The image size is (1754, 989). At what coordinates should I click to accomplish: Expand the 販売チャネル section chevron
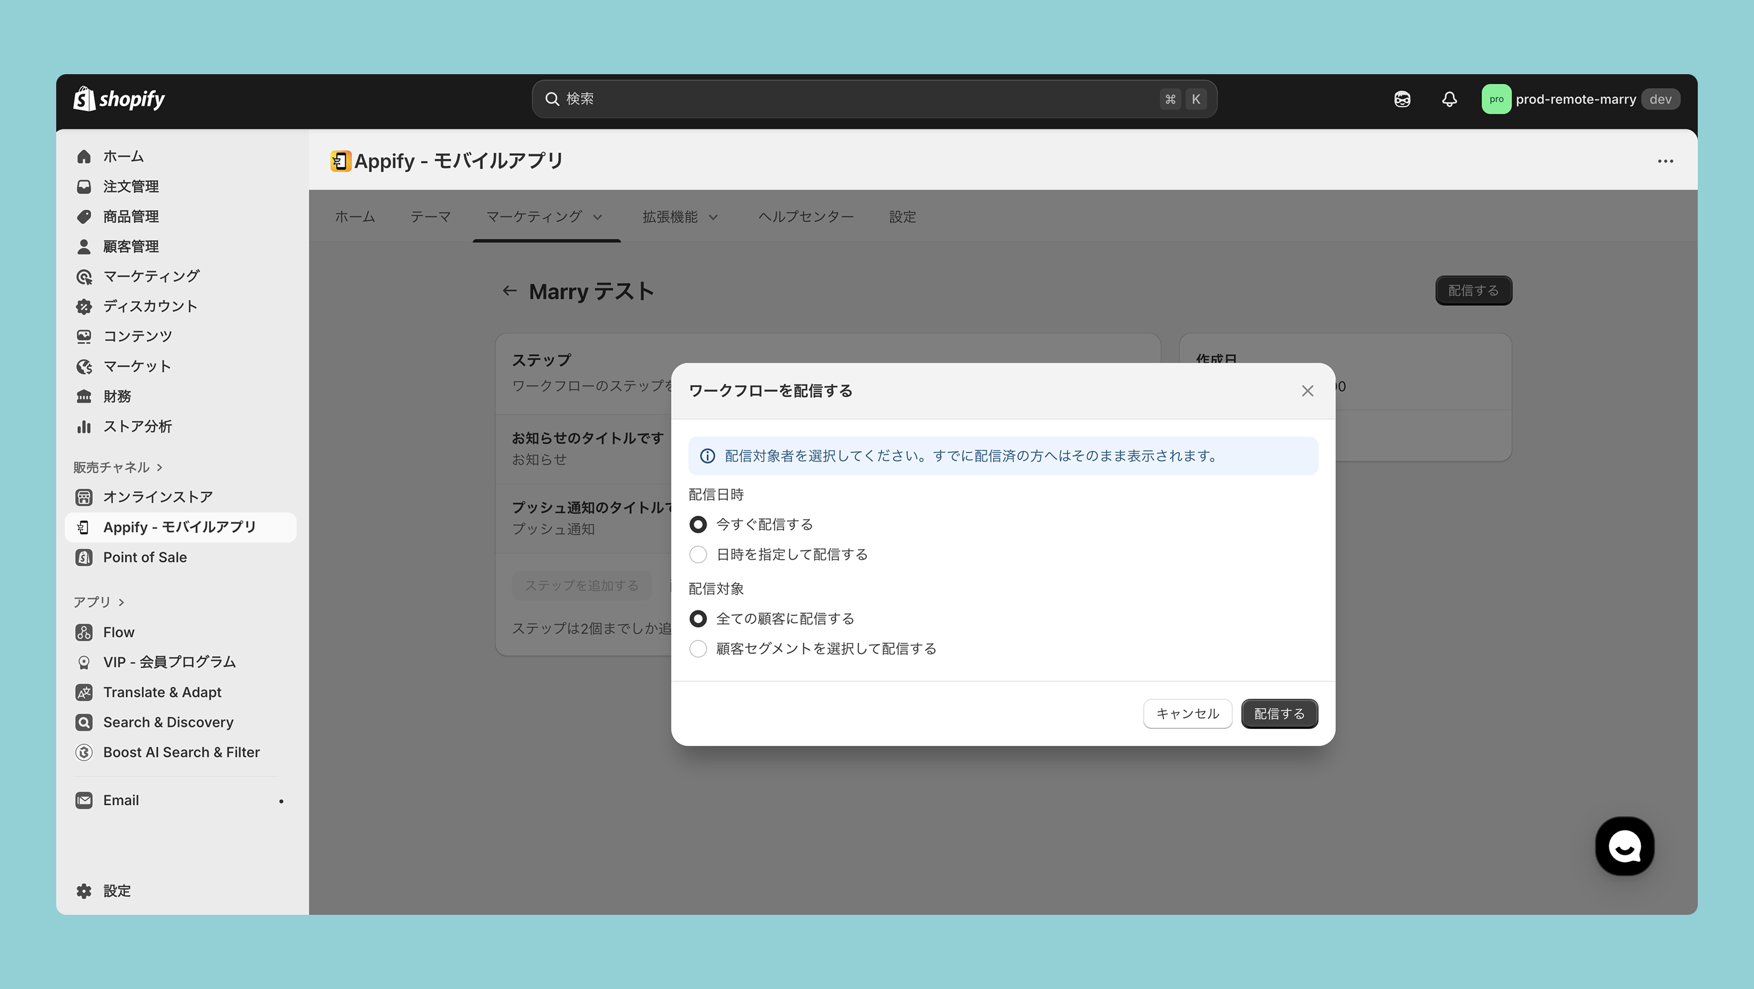point(159,468)
